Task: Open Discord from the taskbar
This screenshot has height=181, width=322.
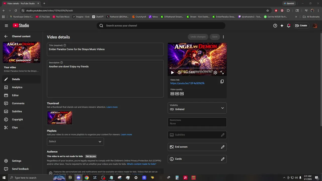Action: pyautogui.click(x=78, y=178)
